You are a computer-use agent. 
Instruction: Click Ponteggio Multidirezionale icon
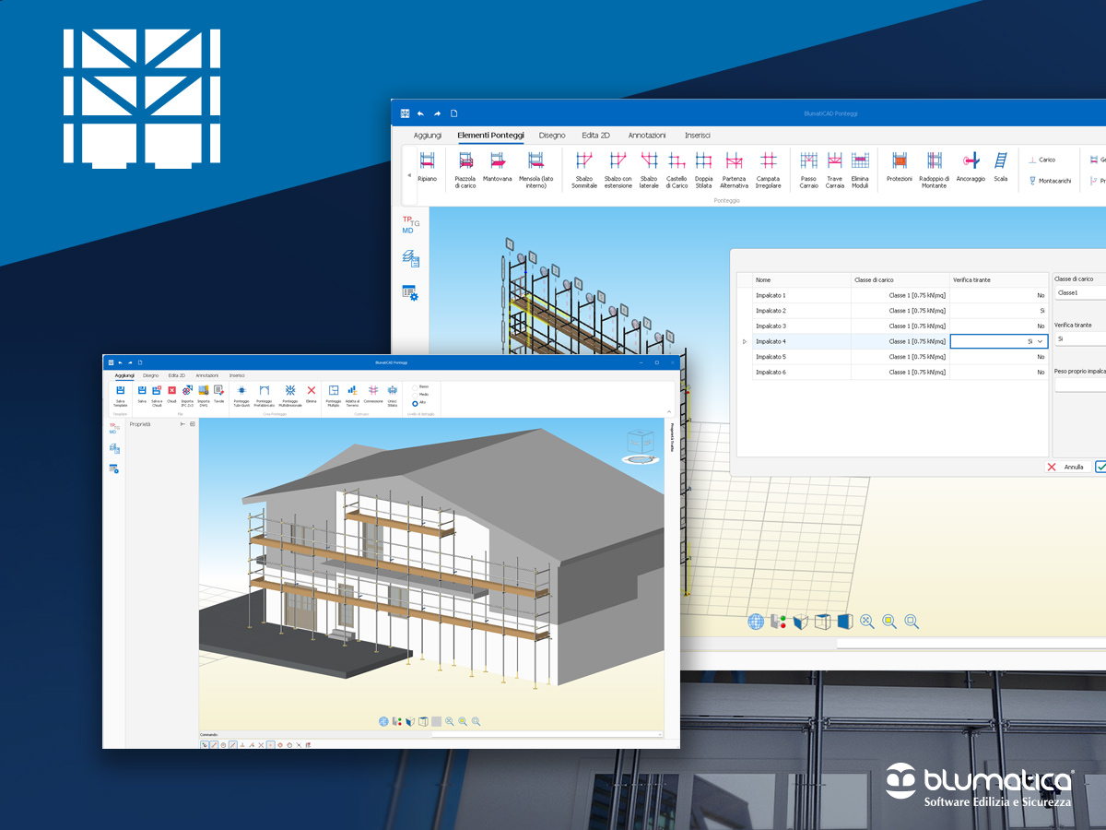point(290,396)
